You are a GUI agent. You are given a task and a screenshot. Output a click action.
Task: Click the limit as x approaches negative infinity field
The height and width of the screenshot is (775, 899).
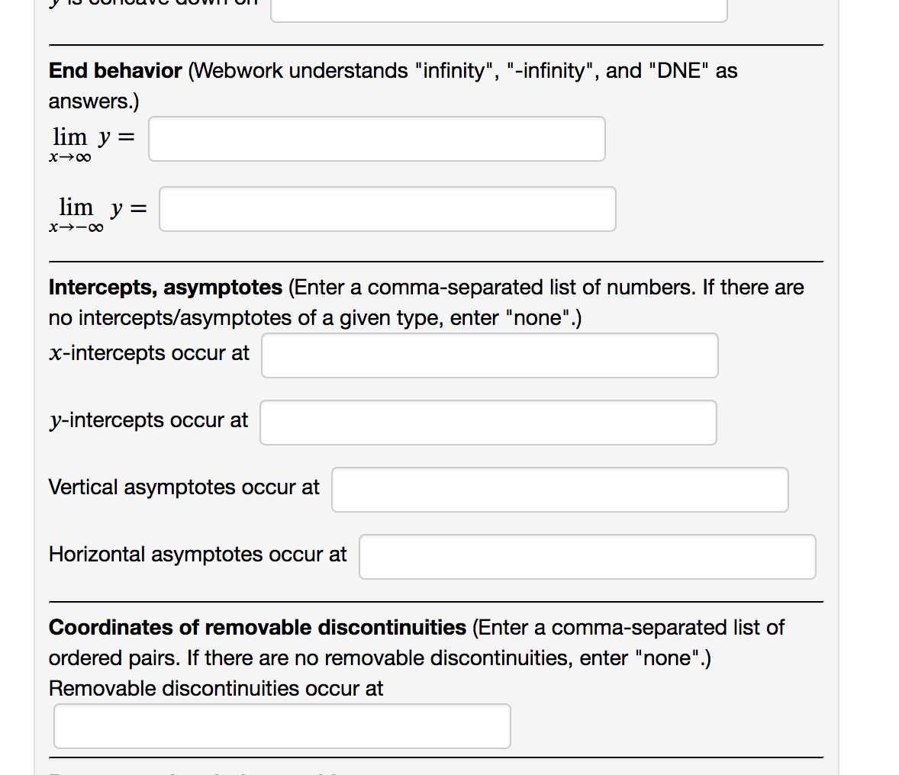click(x=387, y=208)
